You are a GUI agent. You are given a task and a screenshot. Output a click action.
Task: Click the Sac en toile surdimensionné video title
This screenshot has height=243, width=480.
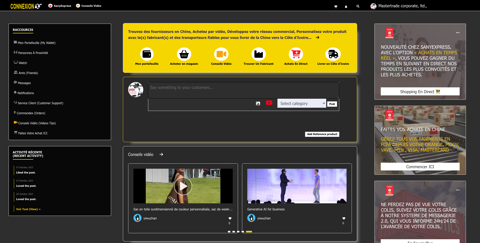click(x=183, y=209)
